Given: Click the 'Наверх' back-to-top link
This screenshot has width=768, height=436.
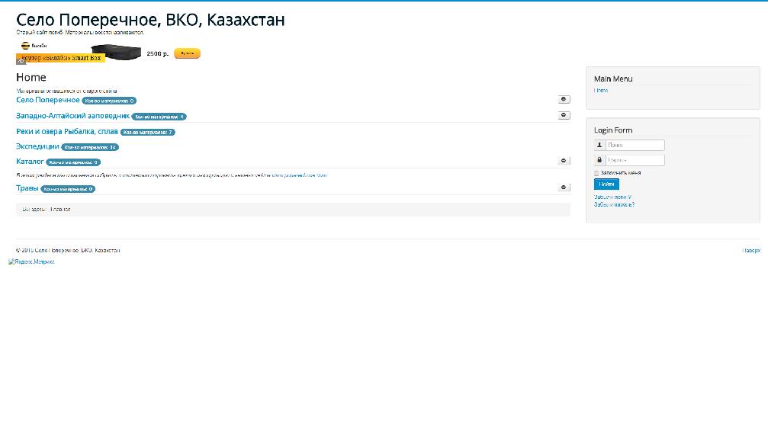Looking at the screenshot, I should pyautogui.click(x=751, y=250).
